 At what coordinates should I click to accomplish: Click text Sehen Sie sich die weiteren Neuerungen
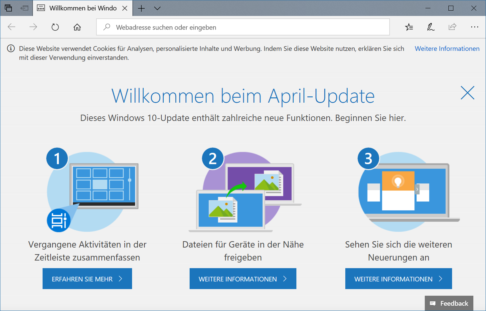[399, 251]
